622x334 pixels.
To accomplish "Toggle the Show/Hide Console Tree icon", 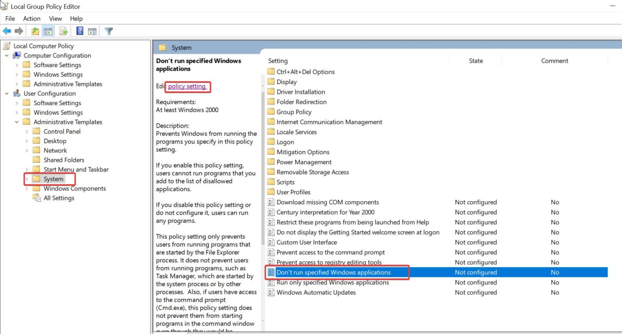I will click(x=48, y=31).
